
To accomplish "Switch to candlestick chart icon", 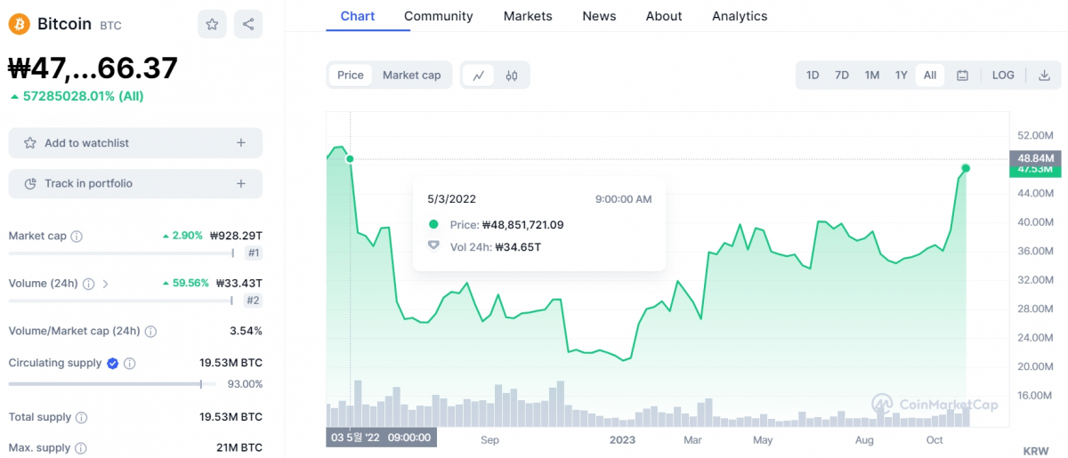I will click(512, 76).
